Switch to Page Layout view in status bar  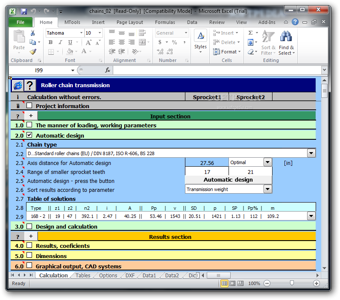(x=232, y=283)
